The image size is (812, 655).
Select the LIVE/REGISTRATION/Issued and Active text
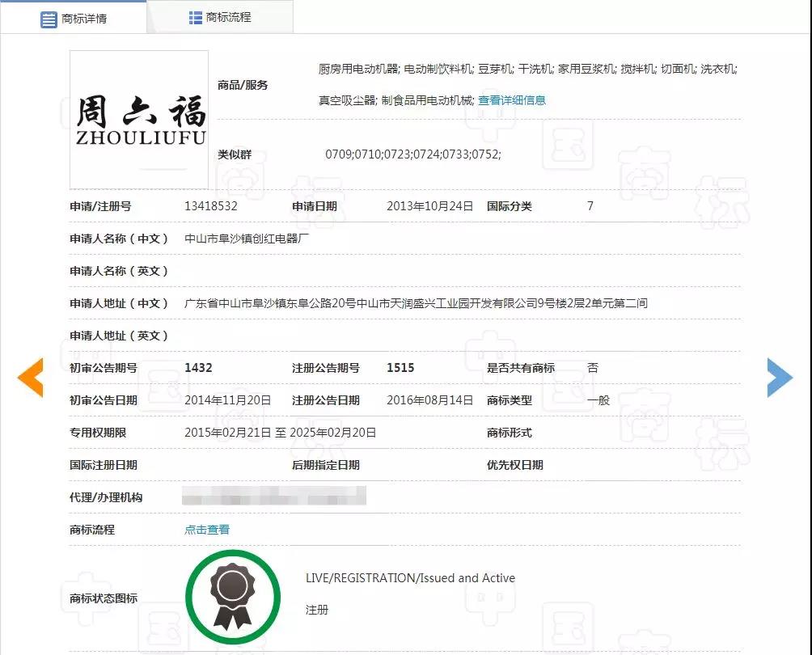410,578
